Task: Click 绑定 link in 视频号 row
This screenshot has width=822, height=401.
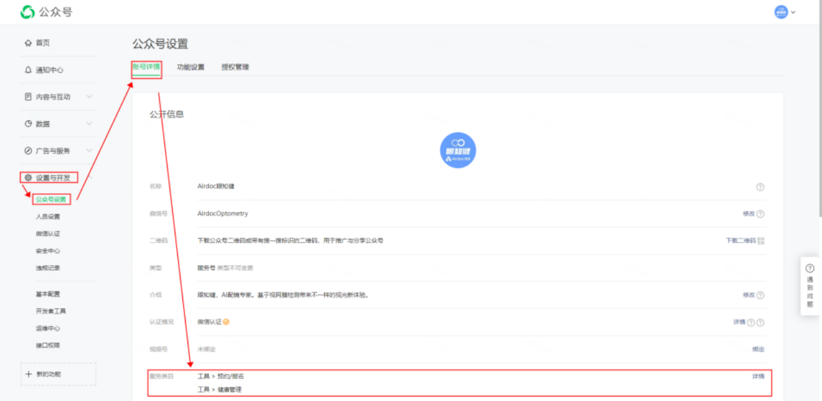Action: pyautogui.click(x=758, y=349)
